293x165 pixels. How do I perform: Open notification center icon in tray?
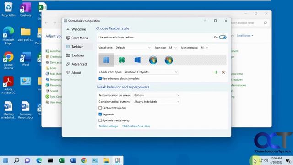click(288, 160)
